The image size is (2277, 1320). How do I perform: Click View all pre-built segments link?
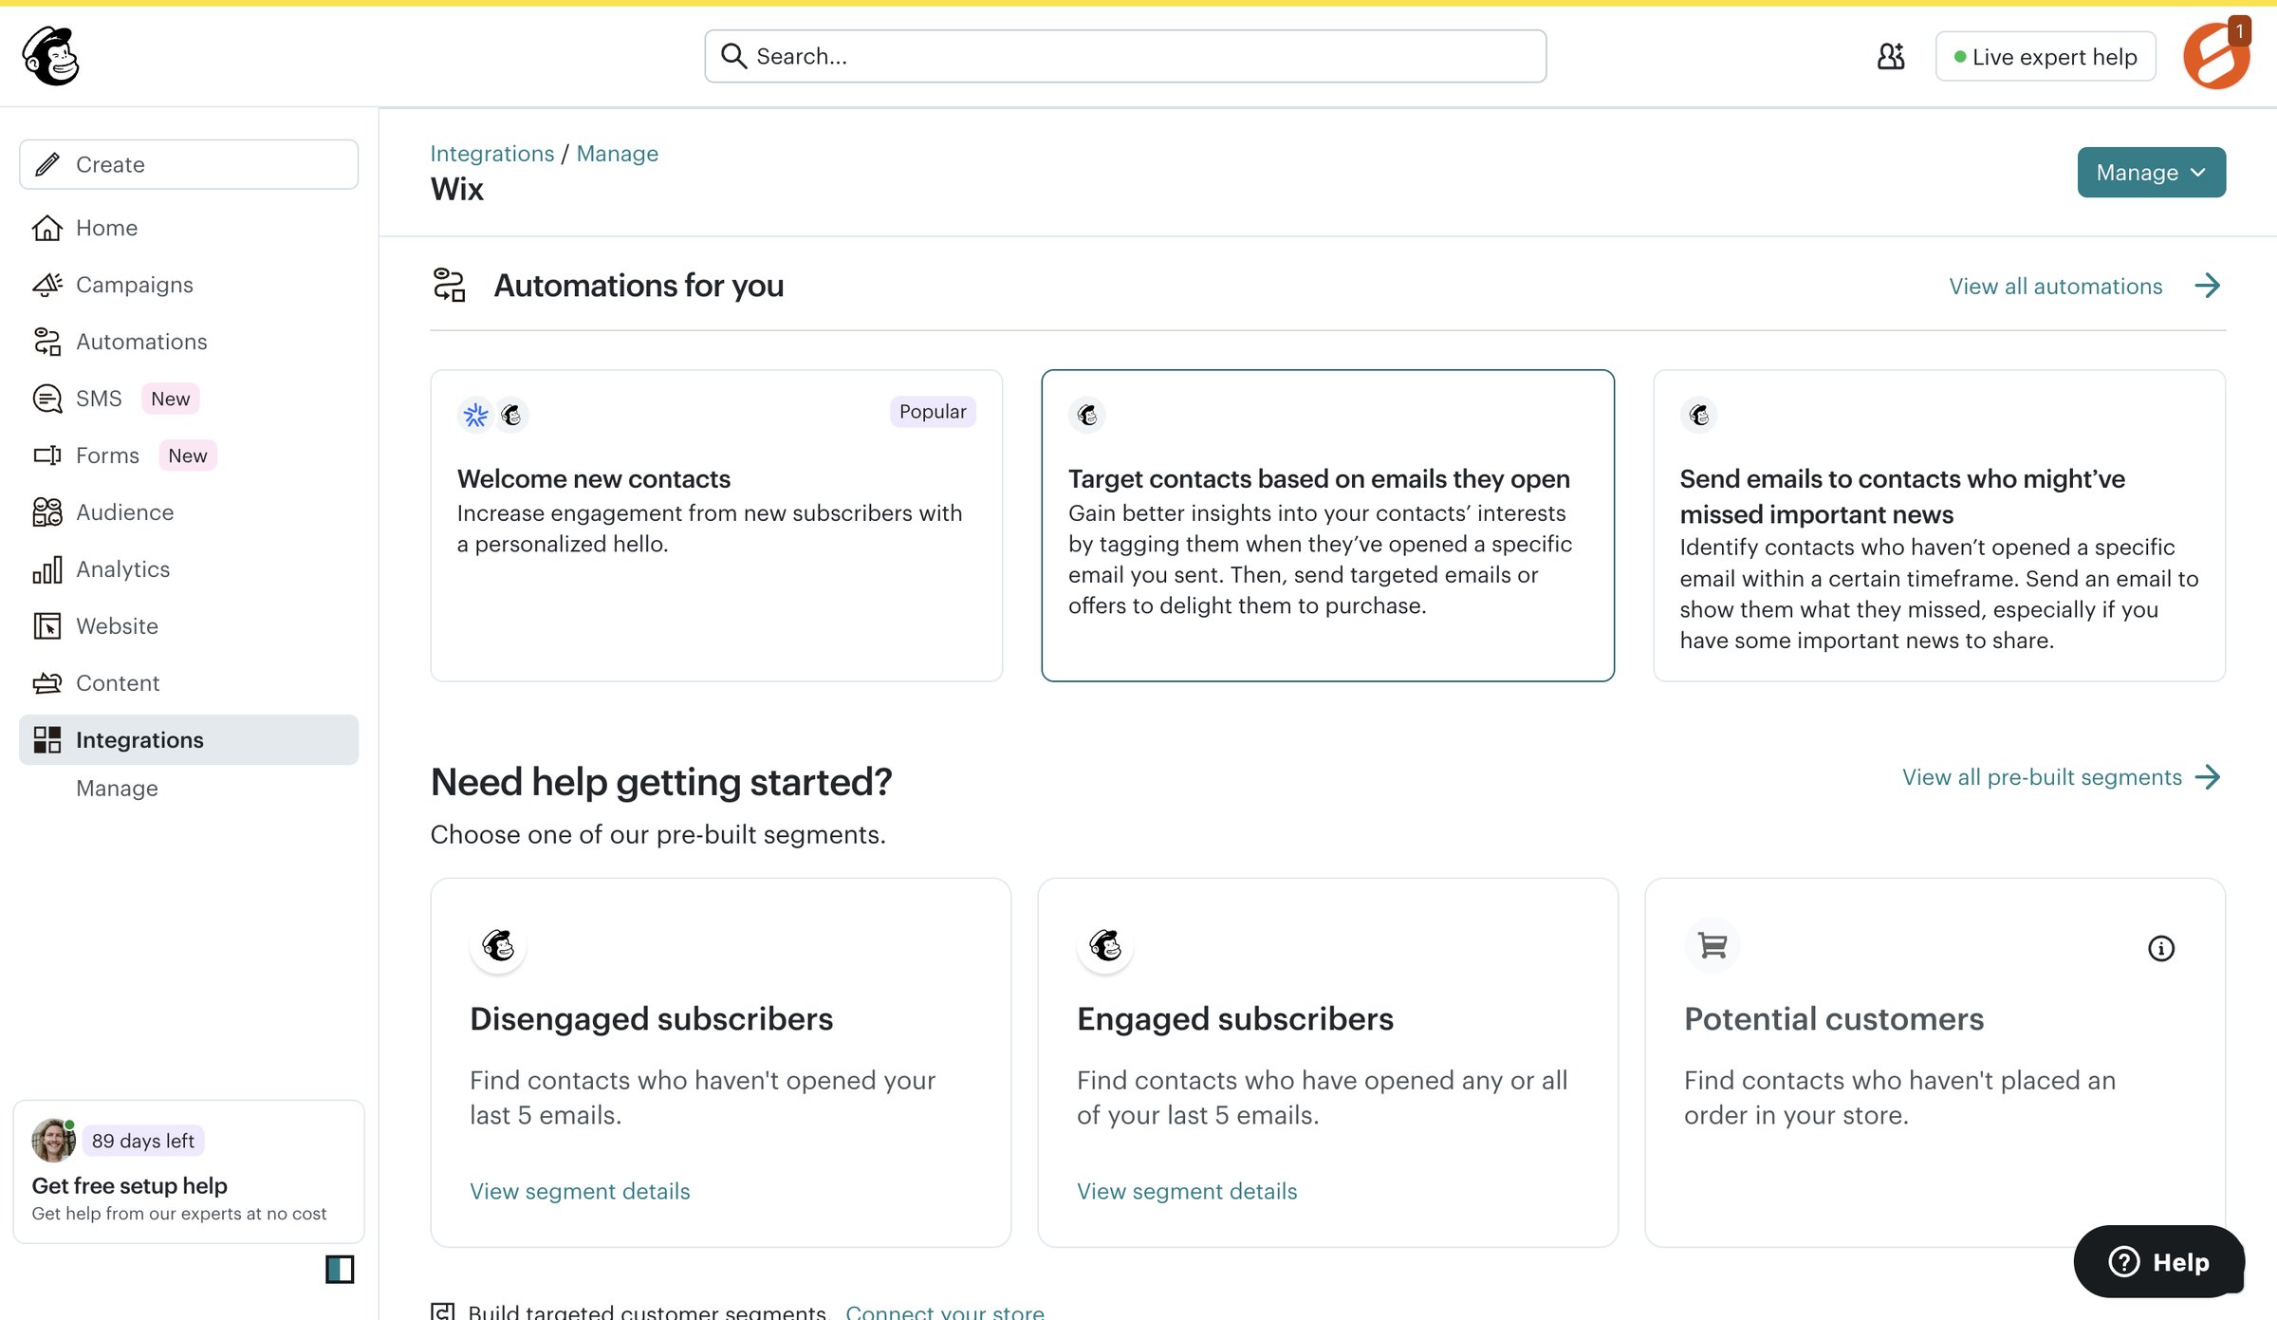pyautogui.click(x=2042, y=777)
